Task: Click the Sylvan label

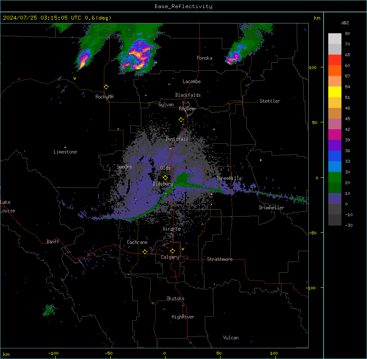Action: (166, 104)
